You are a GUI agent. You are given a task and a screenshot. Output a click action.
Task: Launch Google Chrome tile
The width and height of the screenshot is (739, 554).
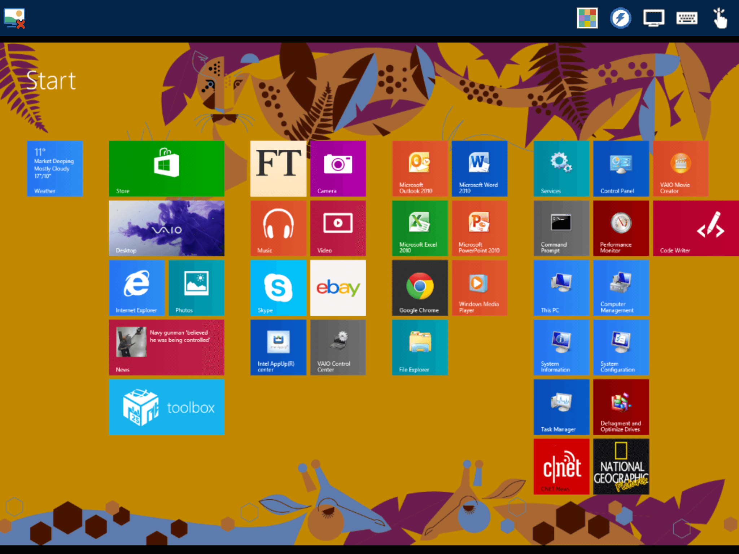click(x=420, y=288)
